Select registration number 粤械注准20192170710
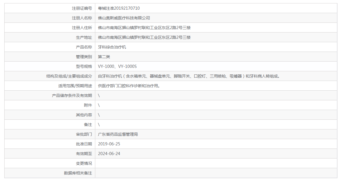340x181 pixels. coord(119,8)
